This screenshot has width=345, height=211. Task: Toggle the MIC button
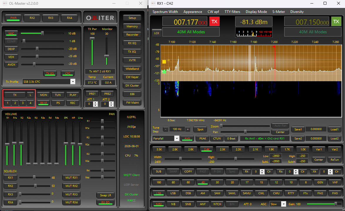tap(11, 34)
